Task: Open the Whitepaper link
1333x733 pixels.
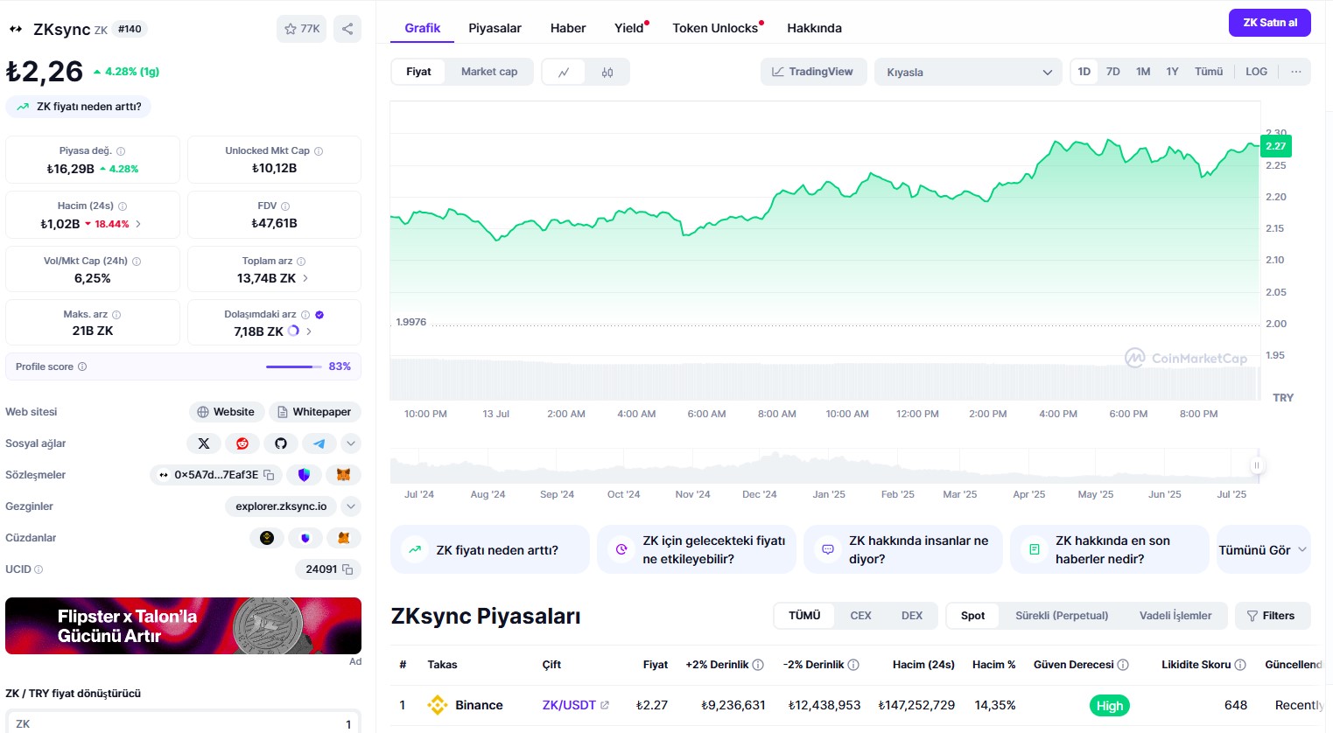Action: coord(315,412)
